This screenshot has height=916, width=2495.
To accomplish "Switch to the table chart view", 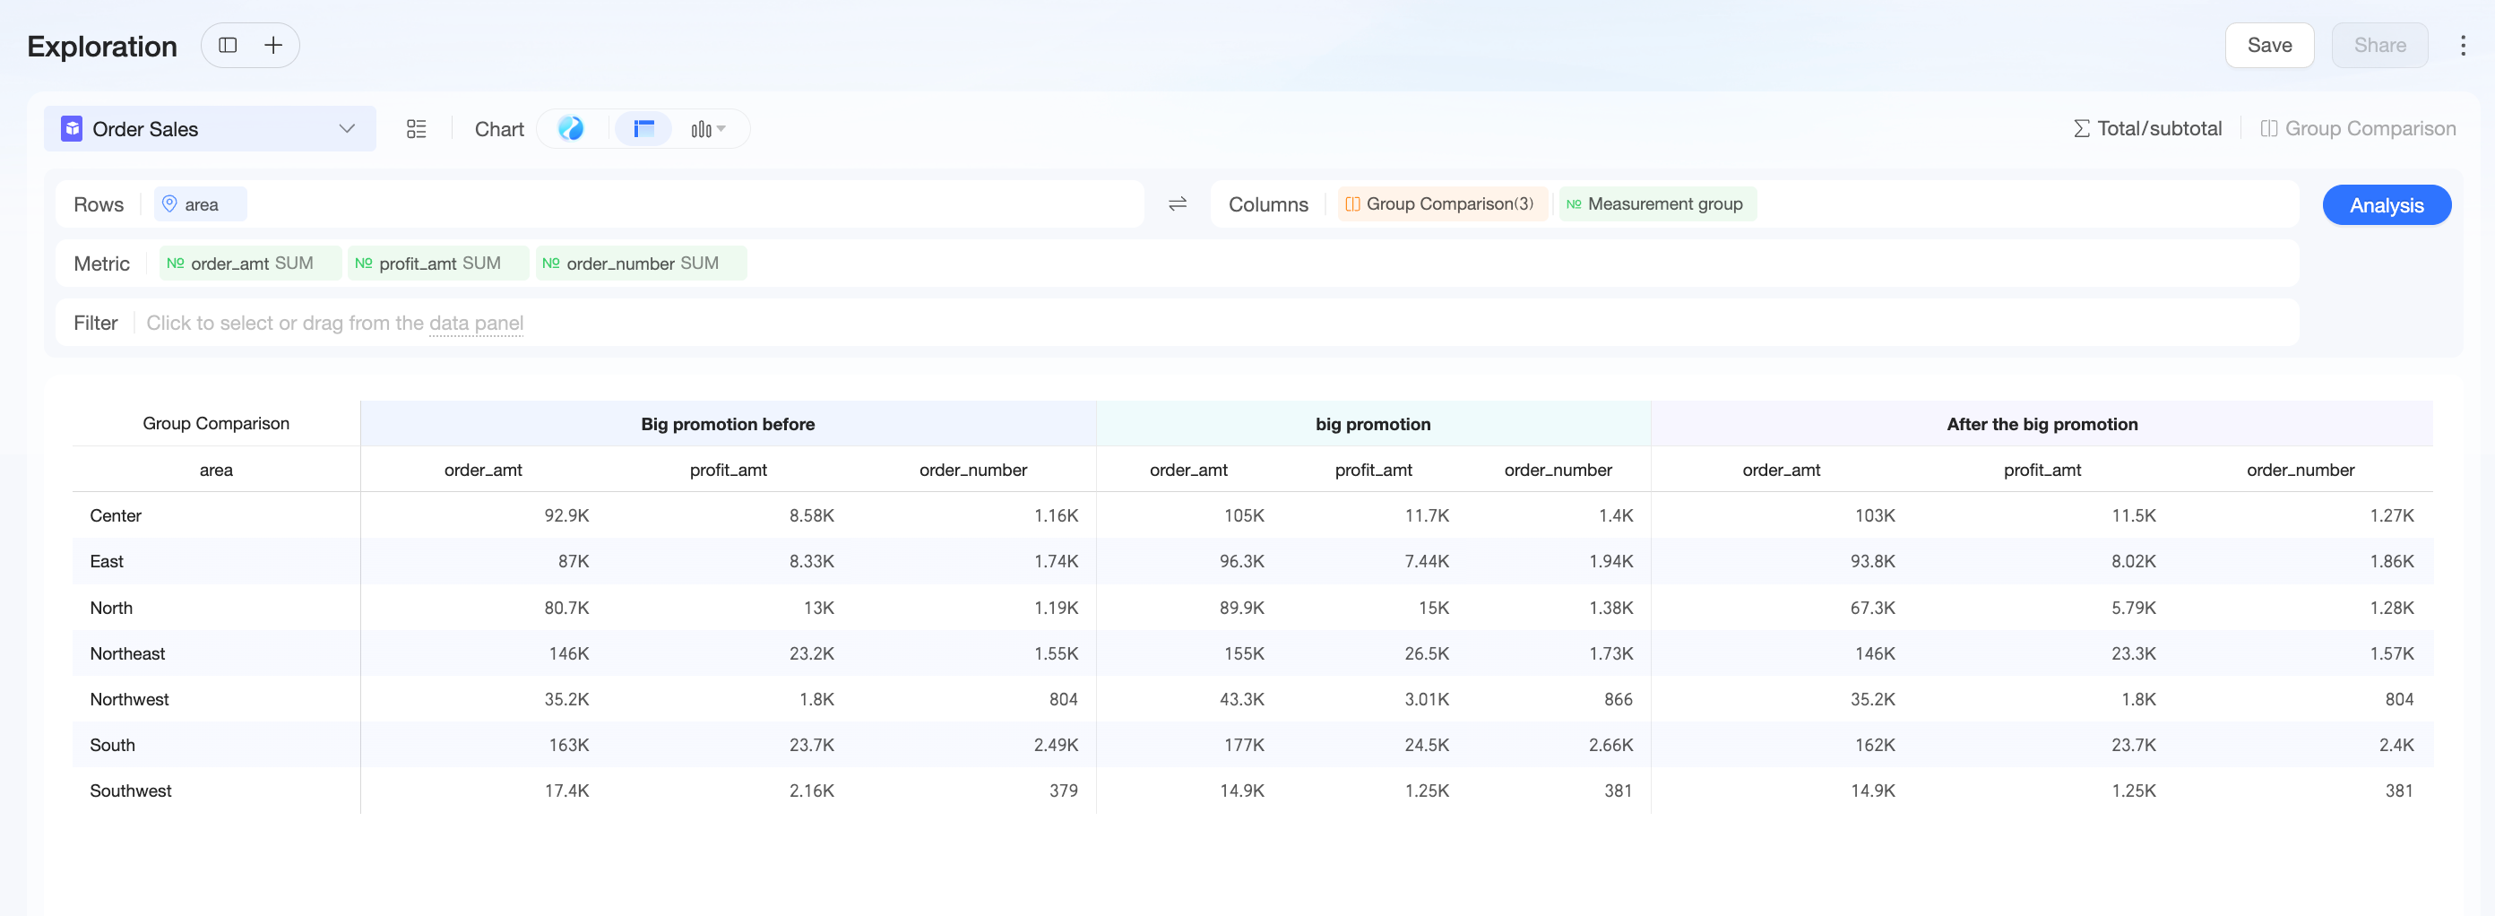I will click(644, 129).
